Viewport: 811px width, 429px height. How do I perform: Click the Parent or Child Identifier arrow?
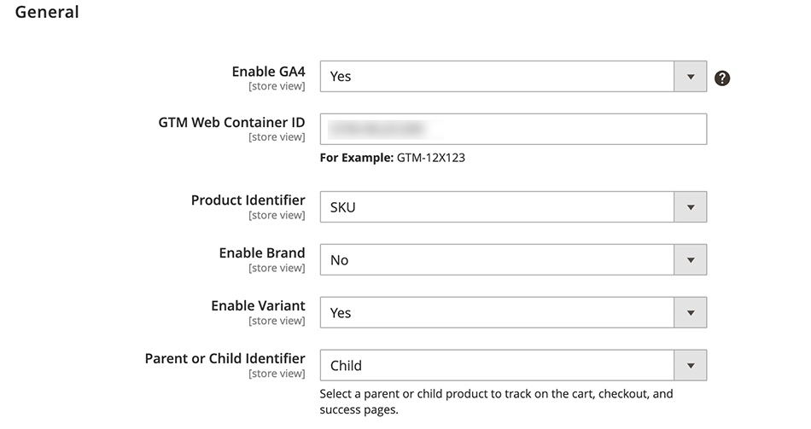click(691, 366)
